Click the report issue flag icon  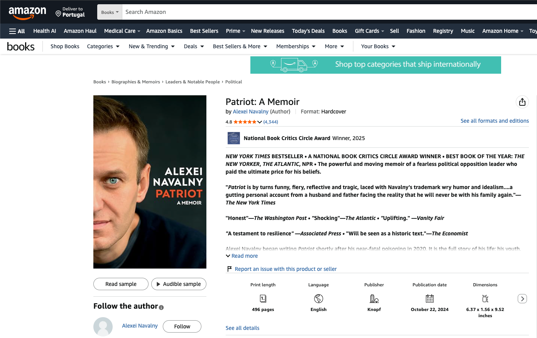[x=230, y=269]
